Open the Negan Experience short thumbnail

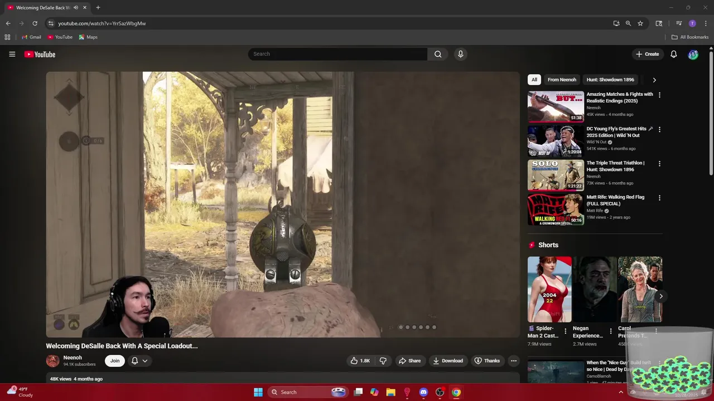(x=595, y=289)
